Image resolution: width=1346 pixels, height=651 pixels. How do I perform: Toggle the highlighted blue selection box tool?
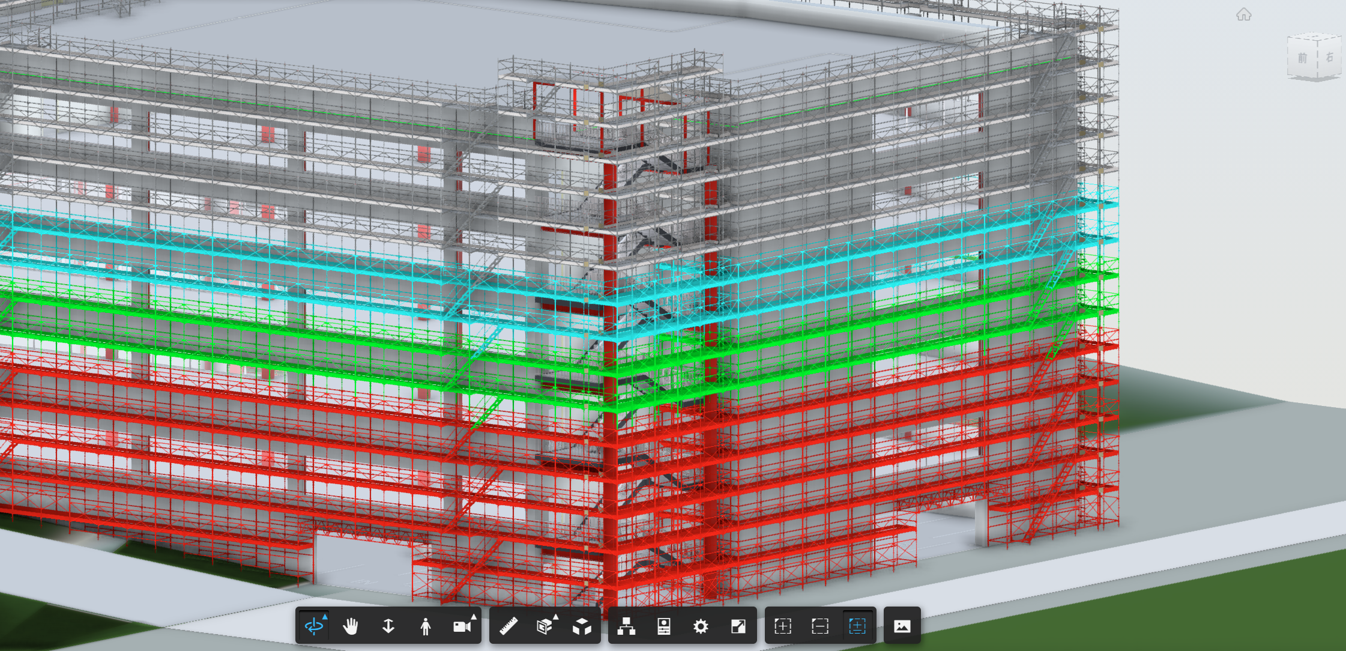click(857, 626)
